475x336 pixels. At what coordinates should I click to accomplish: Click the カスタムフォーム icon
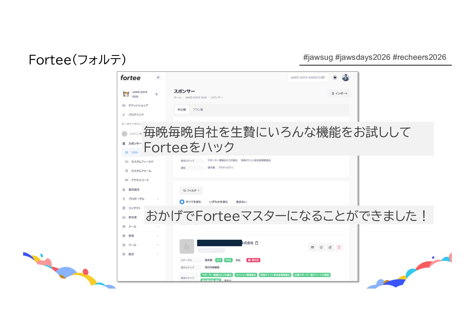127,171
